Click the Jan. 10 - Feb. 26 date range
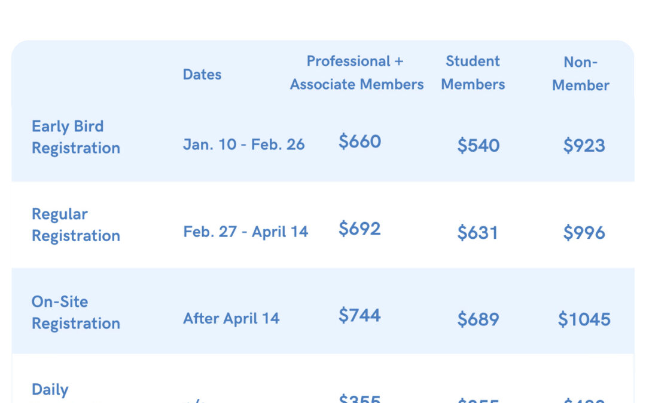Image resolution: width=646 pixels, height=403 pixels. tap(244, 144)
